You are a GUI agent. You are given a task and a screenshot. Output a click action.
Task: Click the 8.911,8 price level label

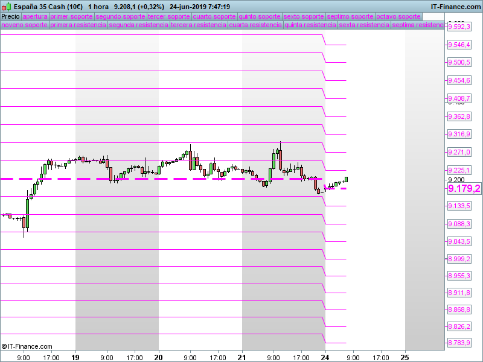coord(459,293)
